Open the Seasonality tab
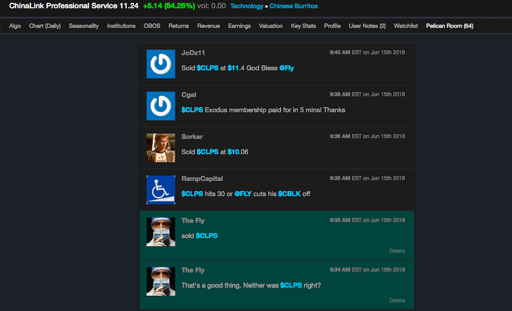 tap(84, 26)
